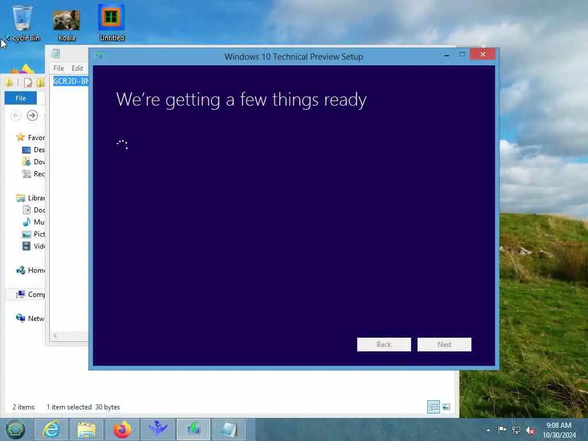Switch Explorer to details view icon

point(434,407)
